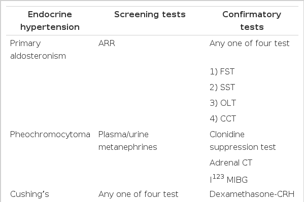Select the 1) FST list entry
304x202 pixels.
pyautogui.click(x=222, y=71)
